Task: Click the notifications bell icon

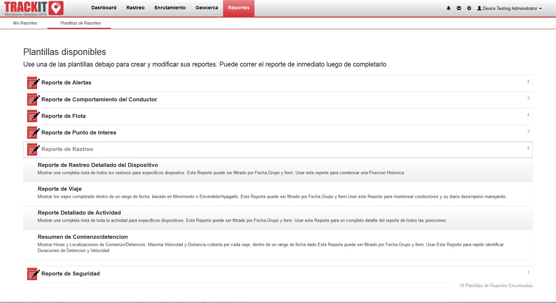Action: [x=448, y=8]
